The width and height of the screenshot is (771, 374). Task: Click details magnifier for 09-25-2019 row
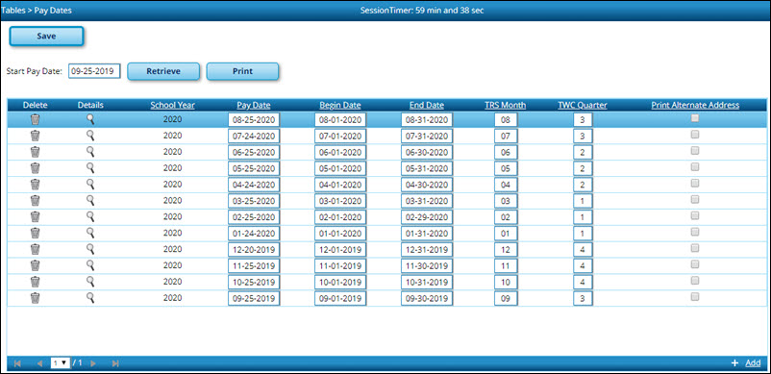coord(90,297)
